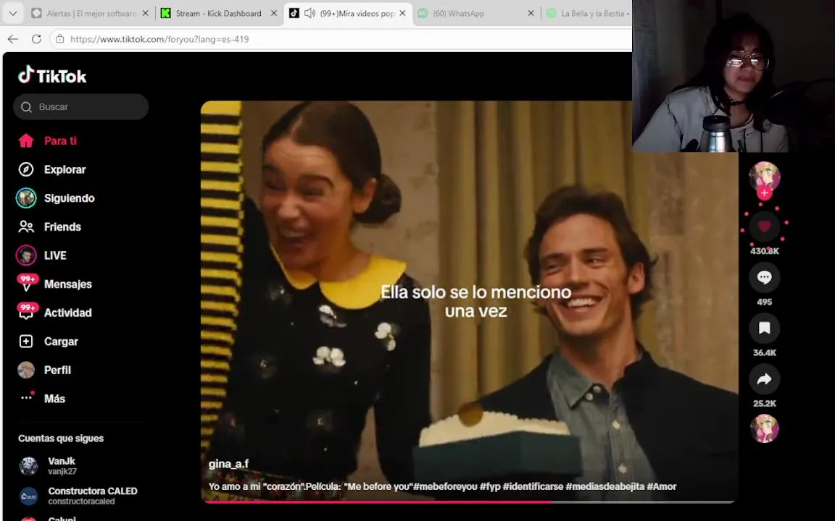Click the tiktok.com address bar URL
Viewport: 835px width, 521px height.
tap(159, 39)
